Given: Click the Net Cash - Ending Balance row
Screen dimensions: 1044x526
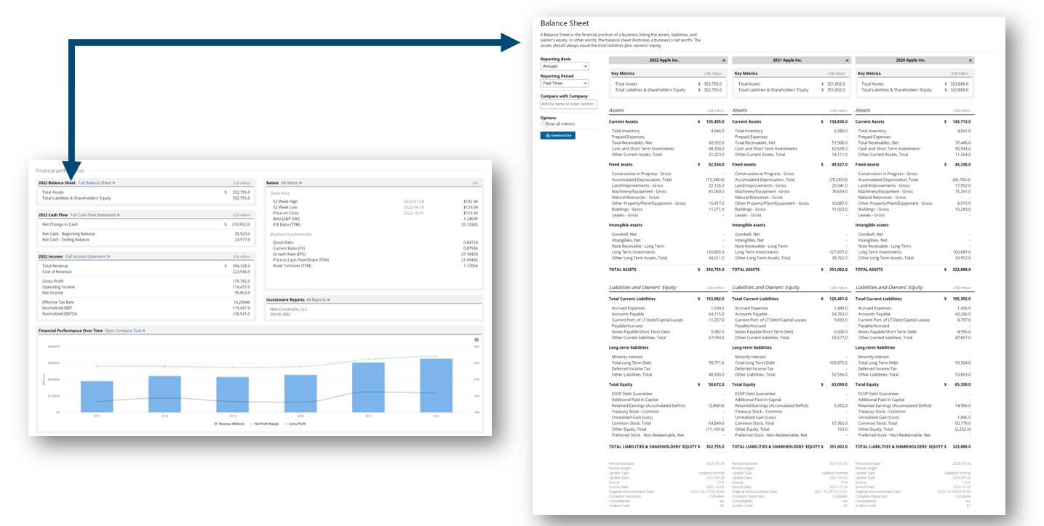Looking at the screenshot, I should 146,240.
